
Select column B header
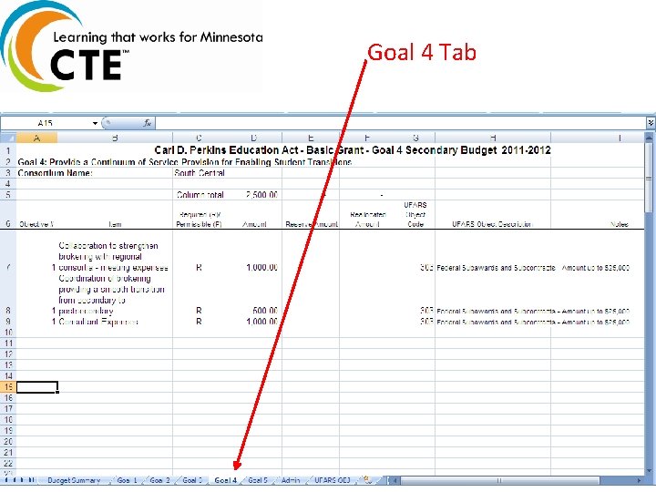coord(115,138)
